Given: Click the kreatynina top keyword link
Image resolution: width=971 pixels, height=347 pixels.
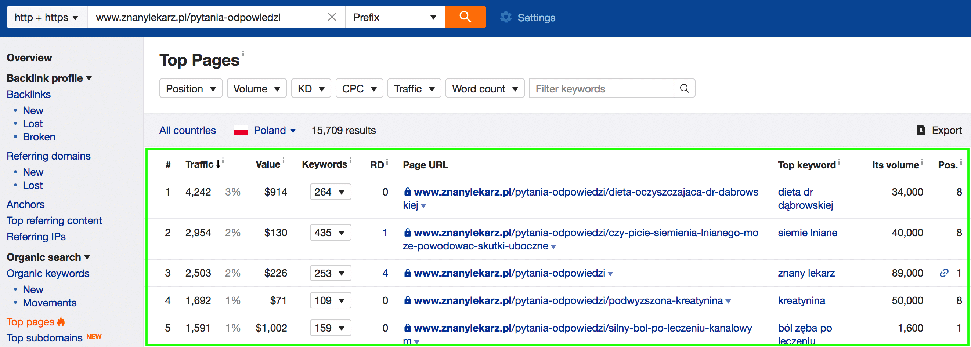Looking at the screenshot, I should tap(801, 300).
